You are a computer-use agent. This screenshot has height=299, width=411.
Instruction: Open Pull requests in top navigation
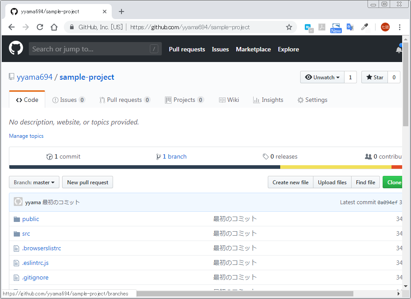click(x=187, y=49)
